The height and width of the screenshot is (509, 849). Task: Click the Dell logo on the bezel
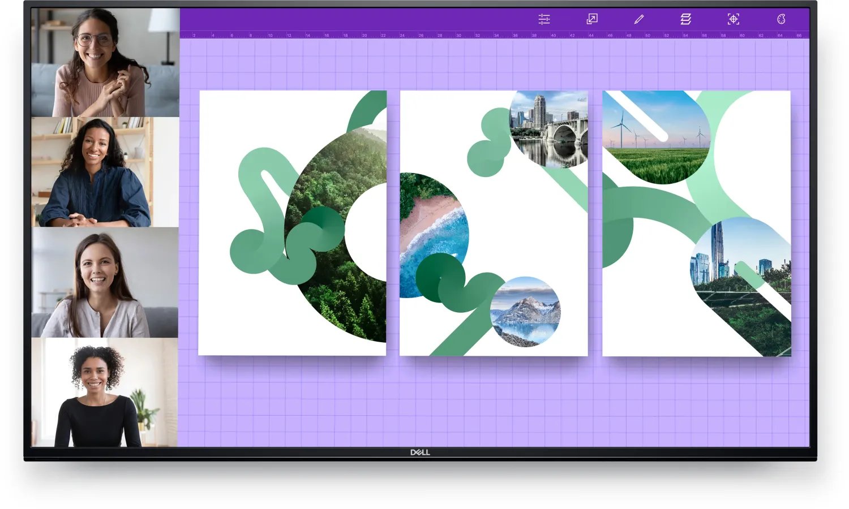(x=420, y=452)
